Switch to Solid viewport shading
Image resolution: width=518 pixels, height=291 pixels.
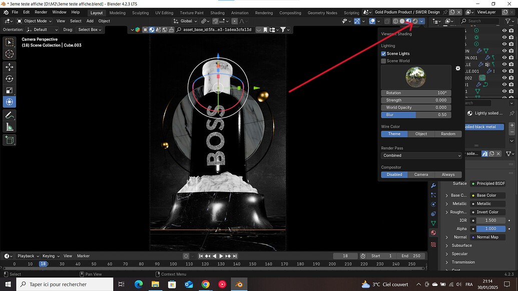[x=402, y=21]
